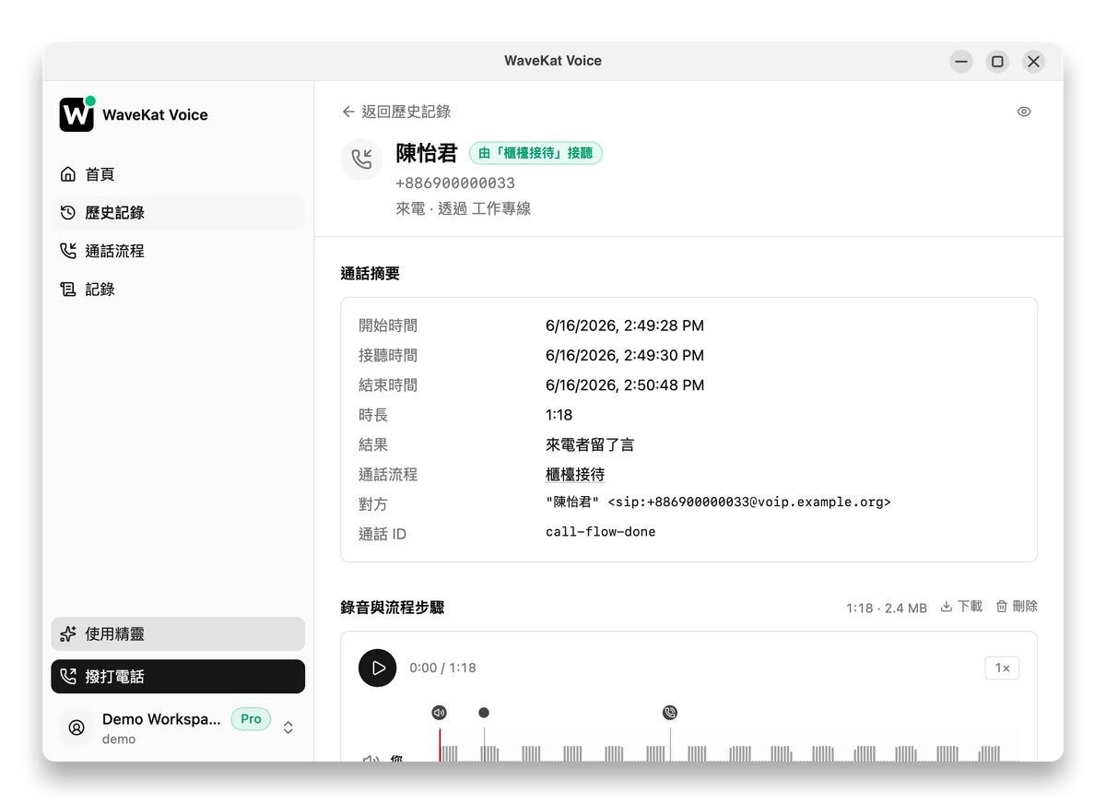Click the 通話流程 phone icon
The height and width of the screenshot is (804, 1106).
[68, 251]
